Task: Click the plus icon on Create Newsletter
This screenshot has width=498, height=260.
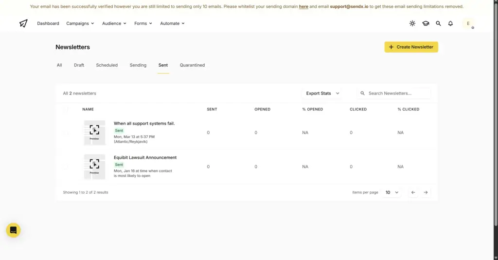Action: tap(391, 47)
